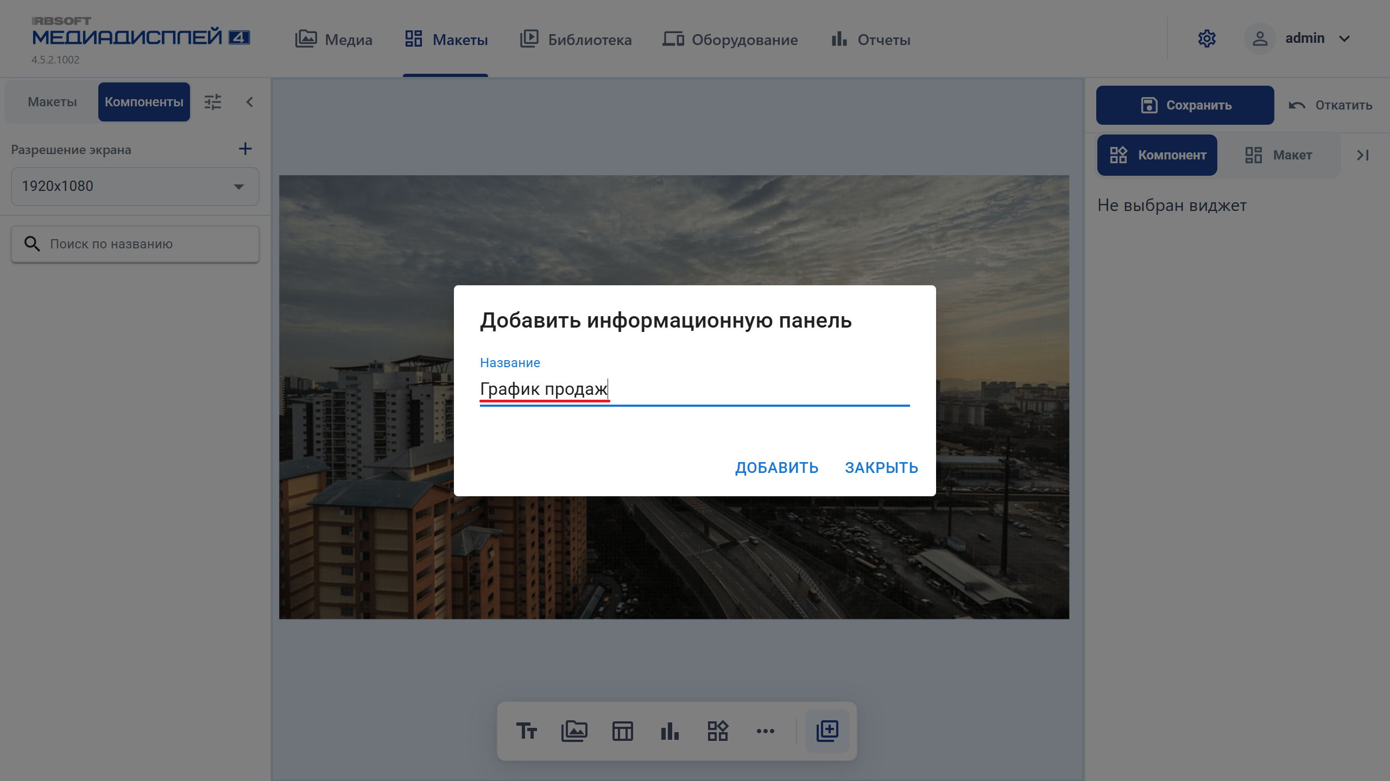Open the more options ellipsis in toolbar
Viewport: 1390px width, 781px height.
tap(766, 731)
